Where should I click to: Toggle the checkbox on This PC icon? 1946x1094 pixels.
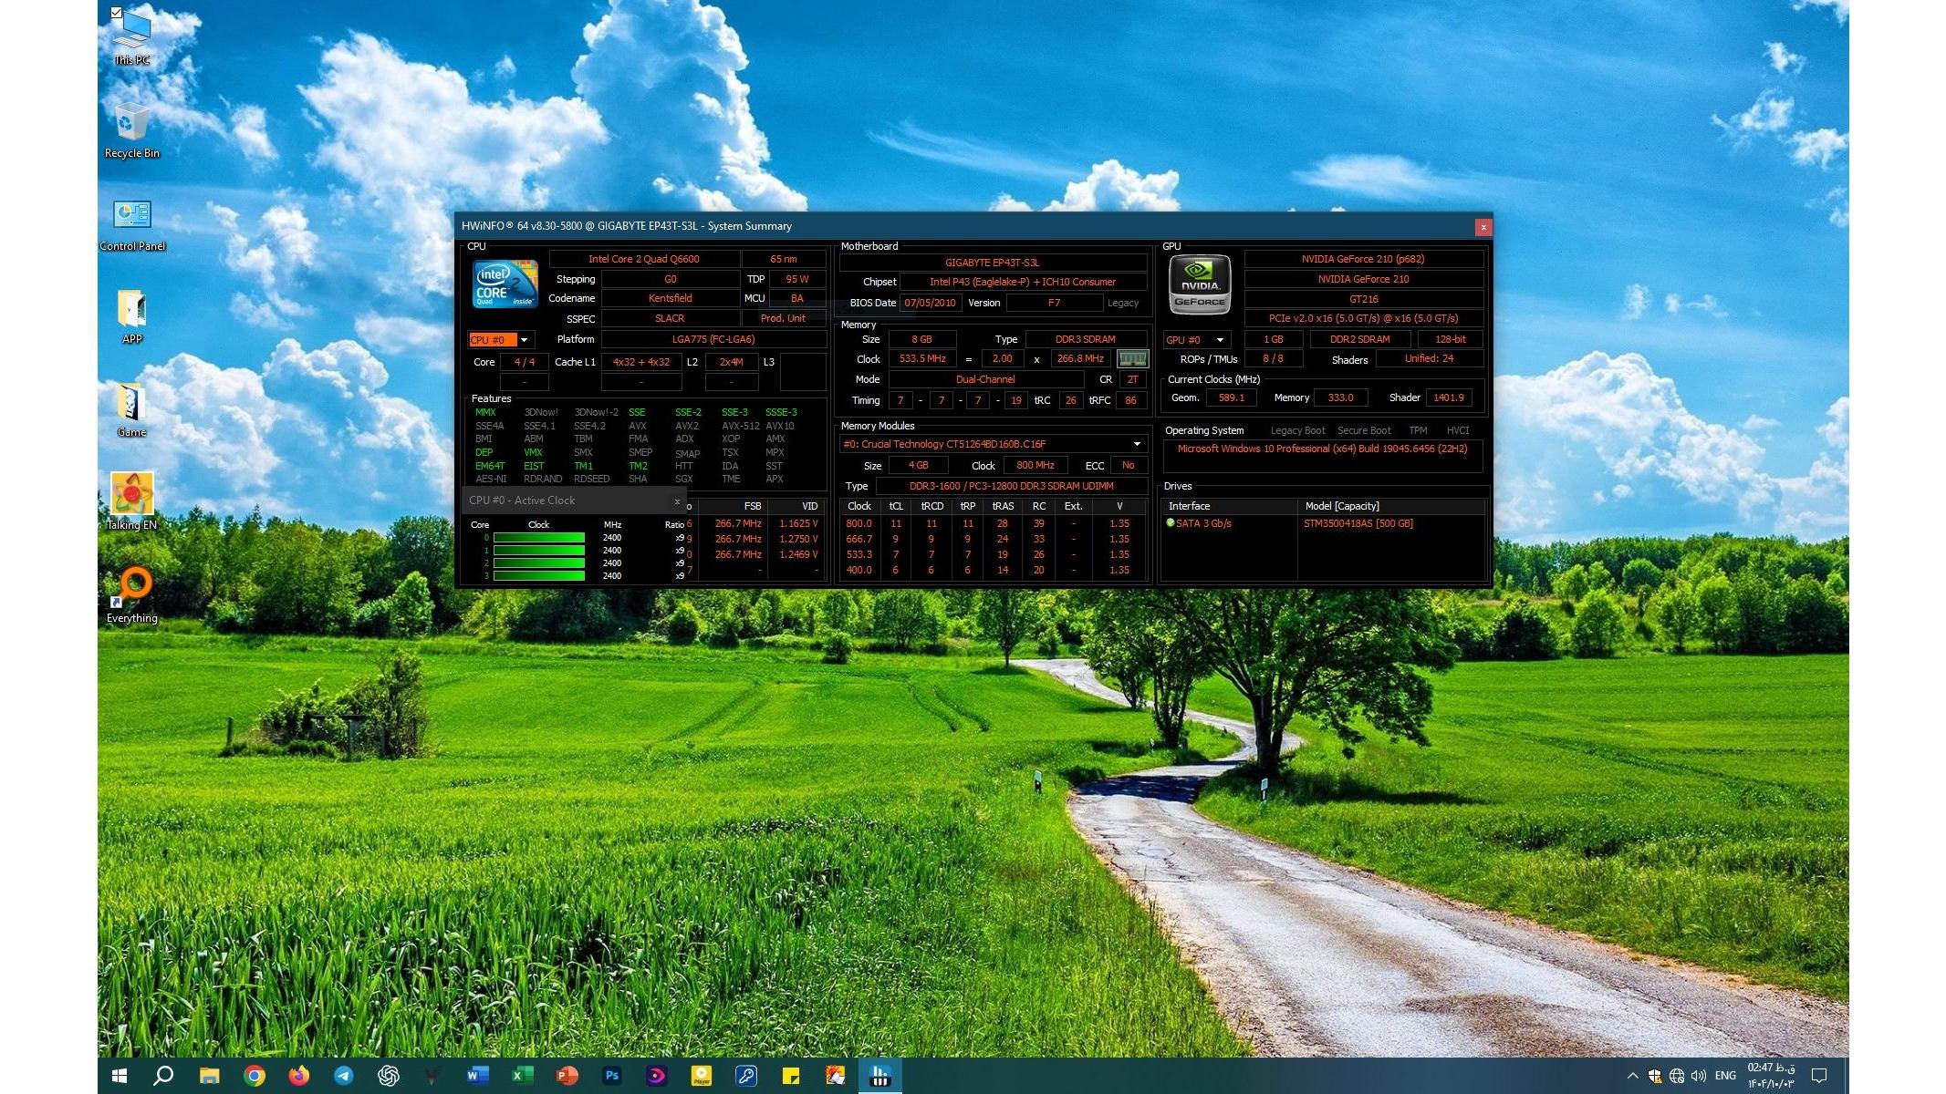(x=116, y=13)
